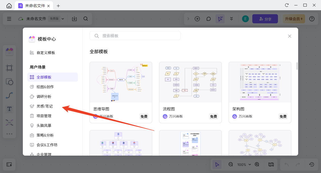Click the export download icon
This screenshot has width=321, height=173.
coord(74,19)
